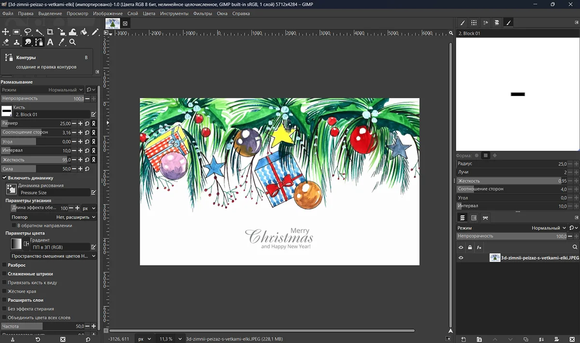Select the Crop tool

coord(50,32)
